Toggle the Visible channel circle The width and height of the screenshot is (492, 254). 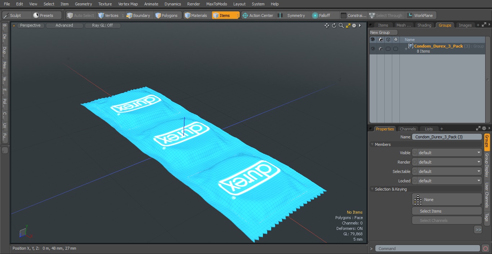coord(415,153)
